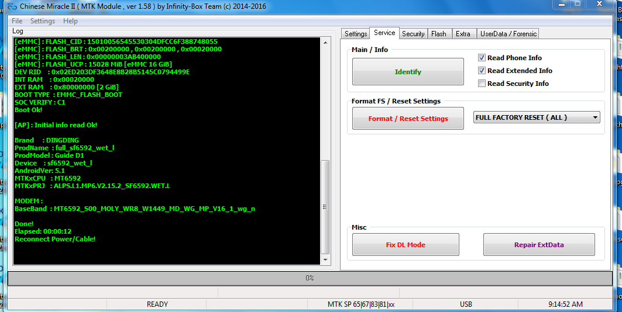
Task: Click the log vertical scrollbar thumb
Action: point(325,207)
